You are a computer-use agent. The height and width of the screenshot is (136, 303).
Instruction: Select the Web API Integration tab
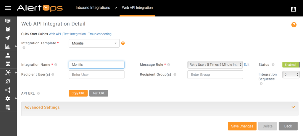tap(137, 8)
